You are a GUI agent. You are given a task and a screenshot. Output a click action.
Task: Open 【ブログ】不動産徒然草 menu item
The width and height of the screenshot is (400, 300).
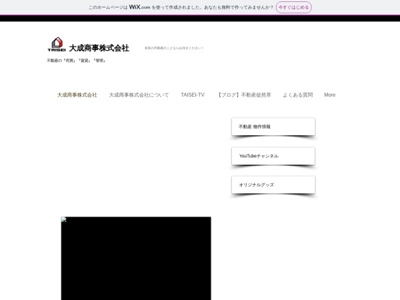[244, 95]
